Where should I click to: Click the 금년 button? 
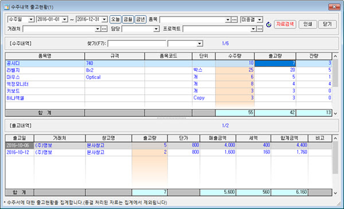140,19
